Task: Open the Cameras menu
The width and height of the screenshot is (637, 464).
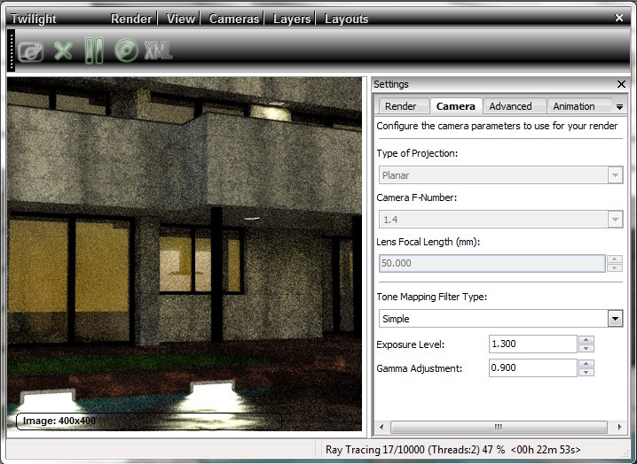Action: 234,19
